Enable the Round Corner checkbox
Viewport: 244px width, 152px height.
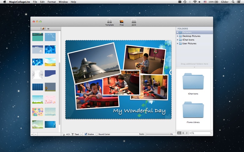pos(97,134)
